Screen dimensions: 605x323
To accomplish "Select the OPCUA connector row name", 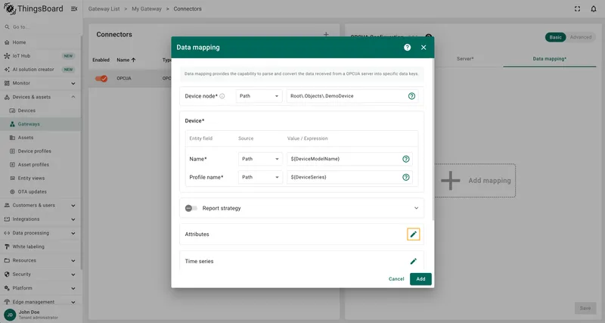I will (124, 79).
